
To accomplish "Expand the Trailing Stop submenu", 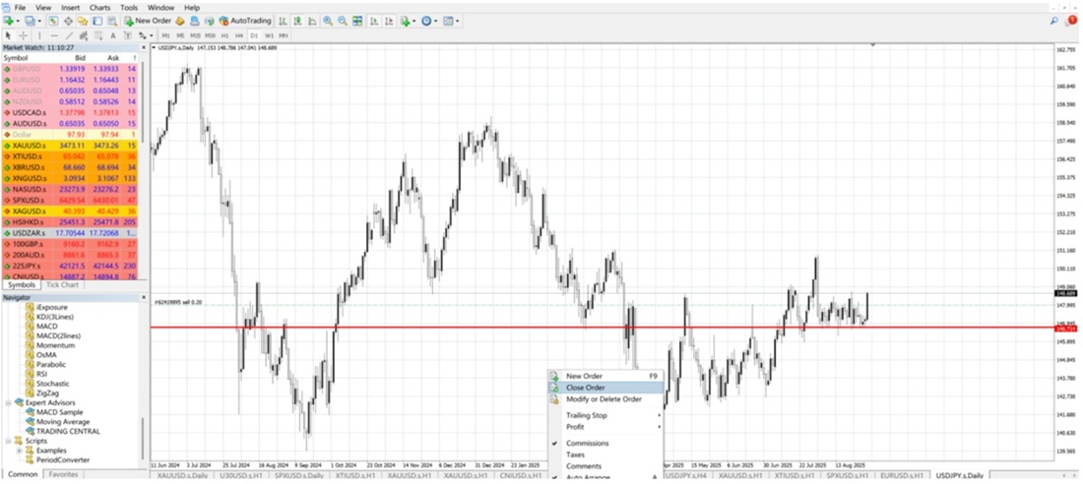I will pos(587,416).
